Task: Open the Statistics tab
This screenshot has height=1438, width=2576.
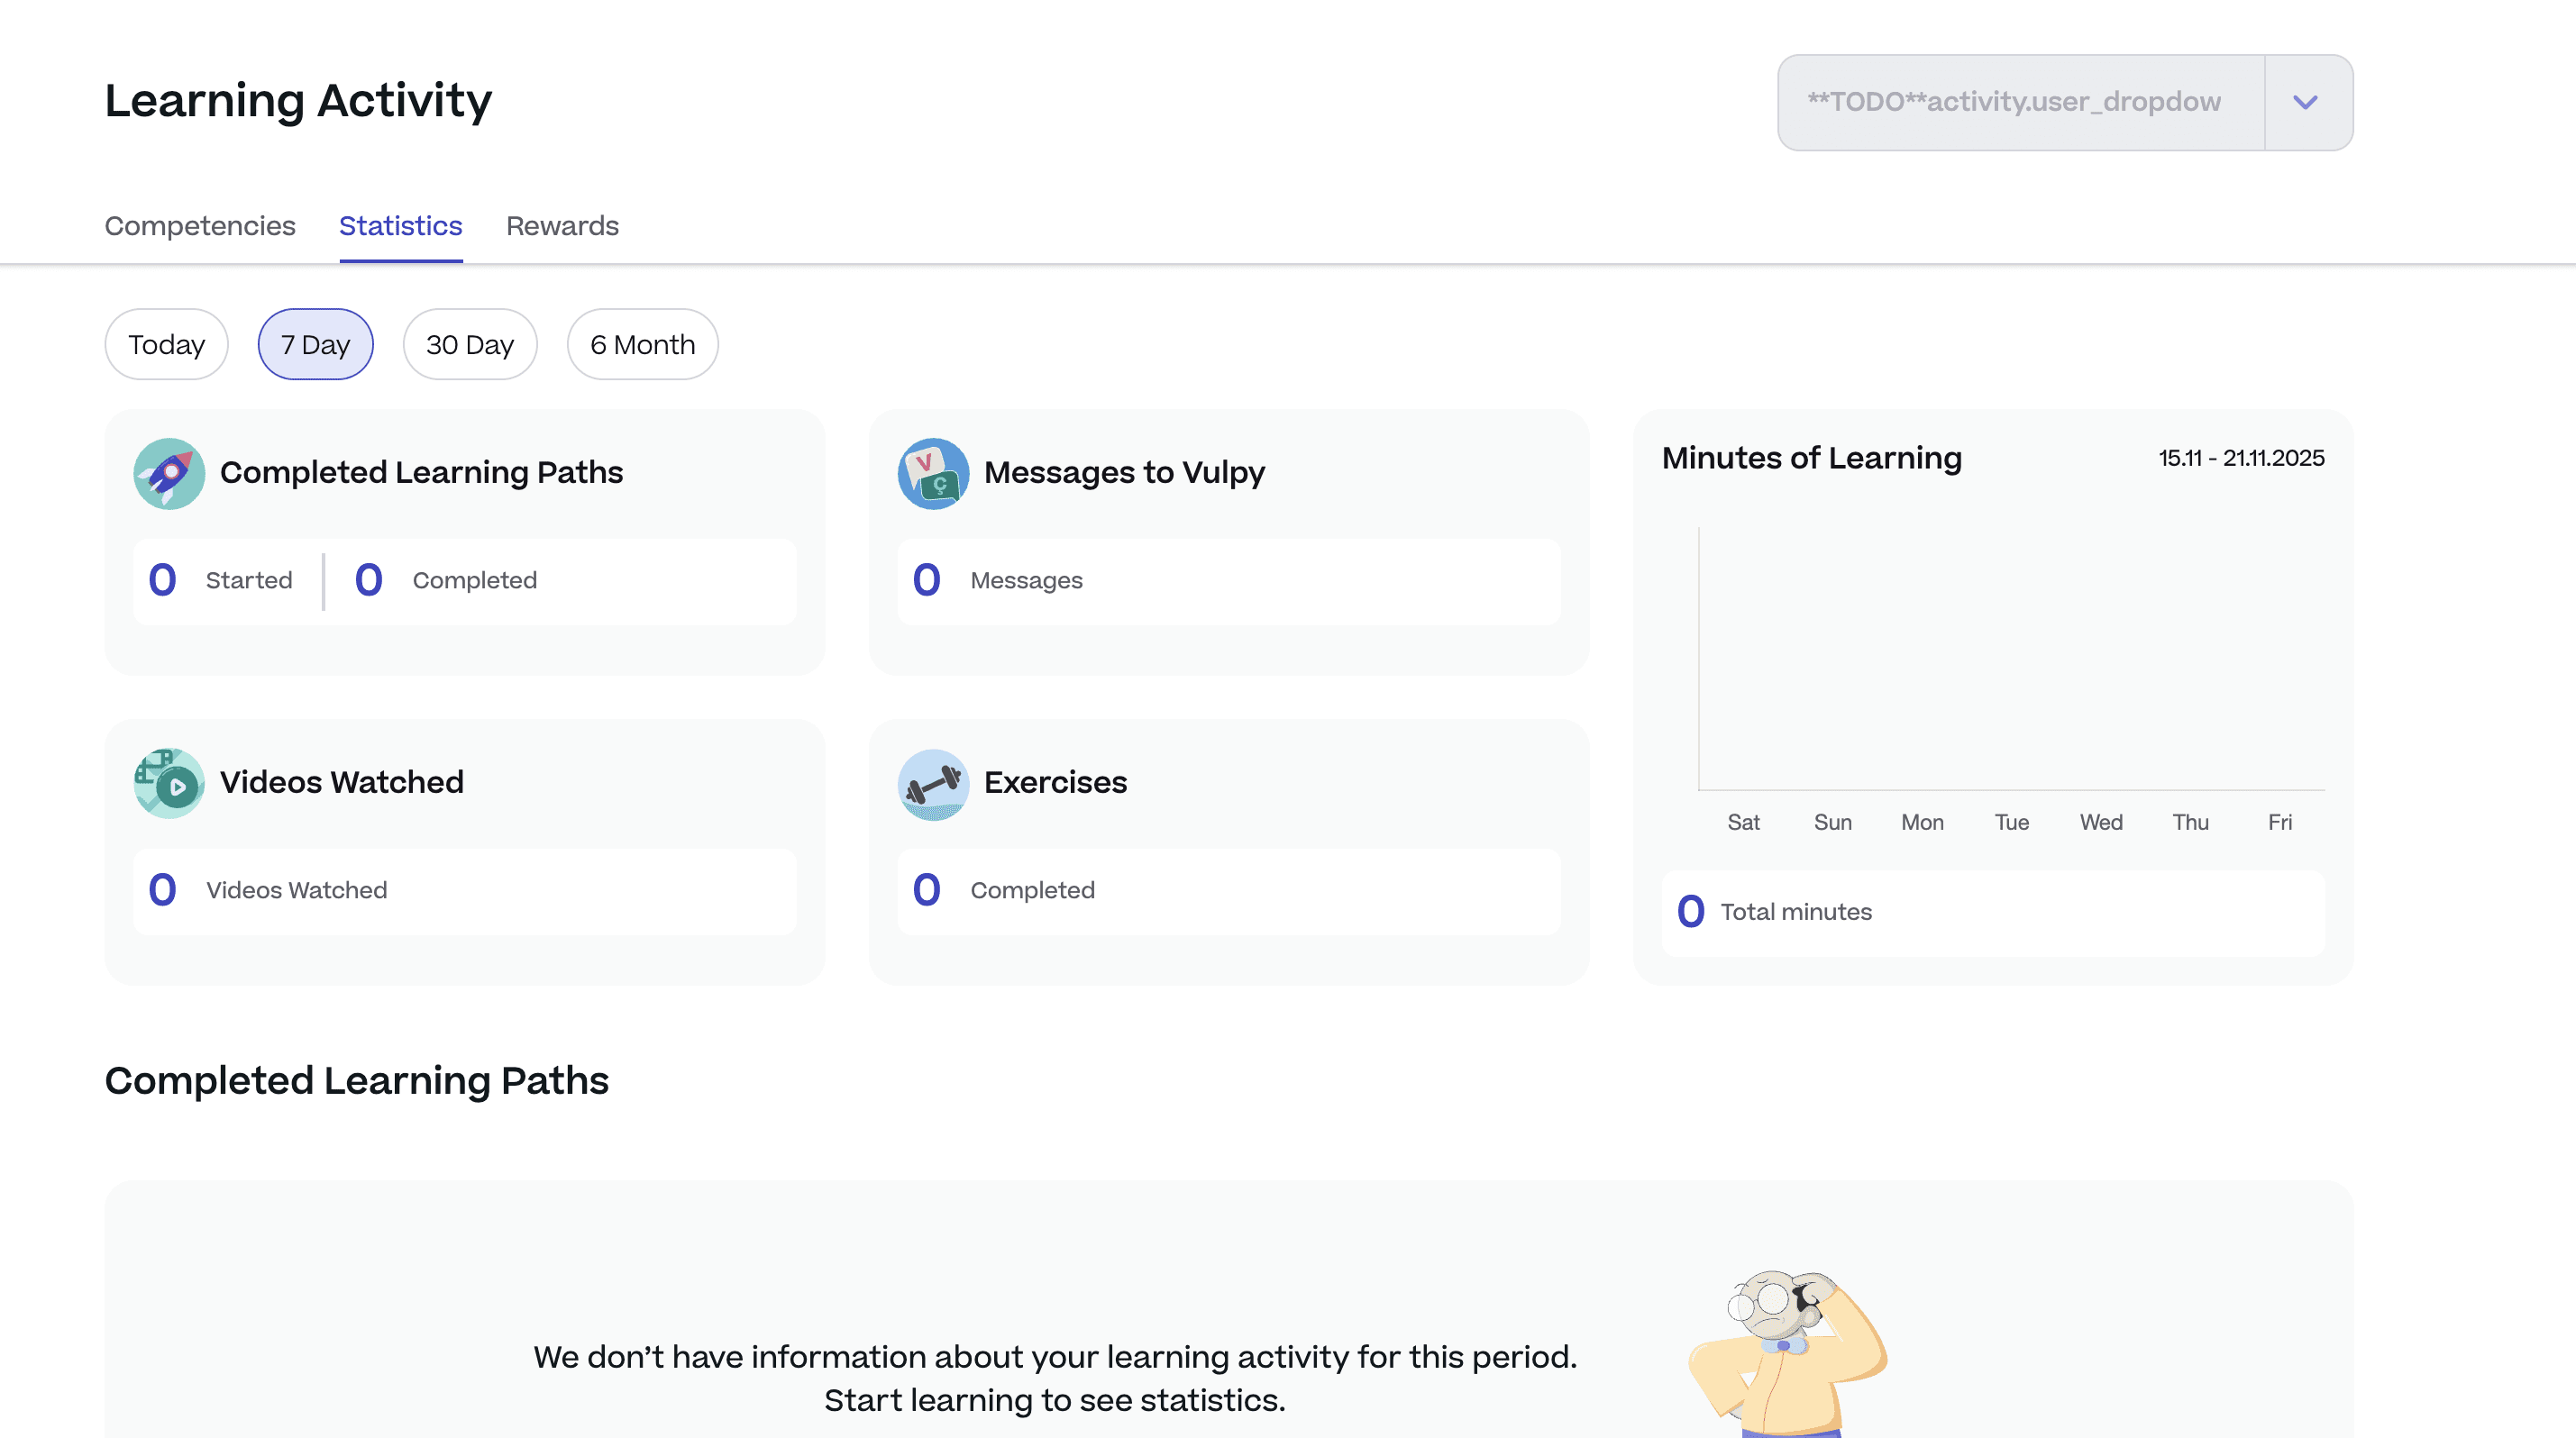Action: coord(400,226)
